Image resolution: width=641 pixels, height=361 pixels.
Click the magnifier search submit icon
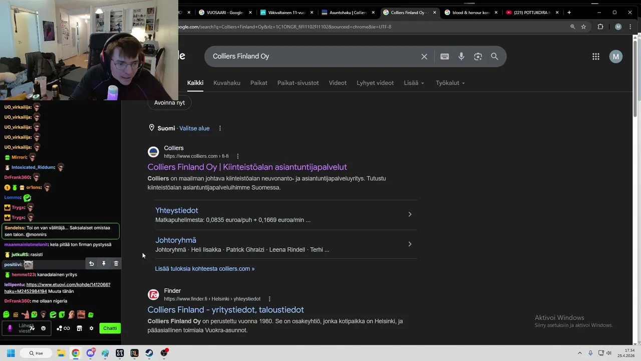(495, 57)
